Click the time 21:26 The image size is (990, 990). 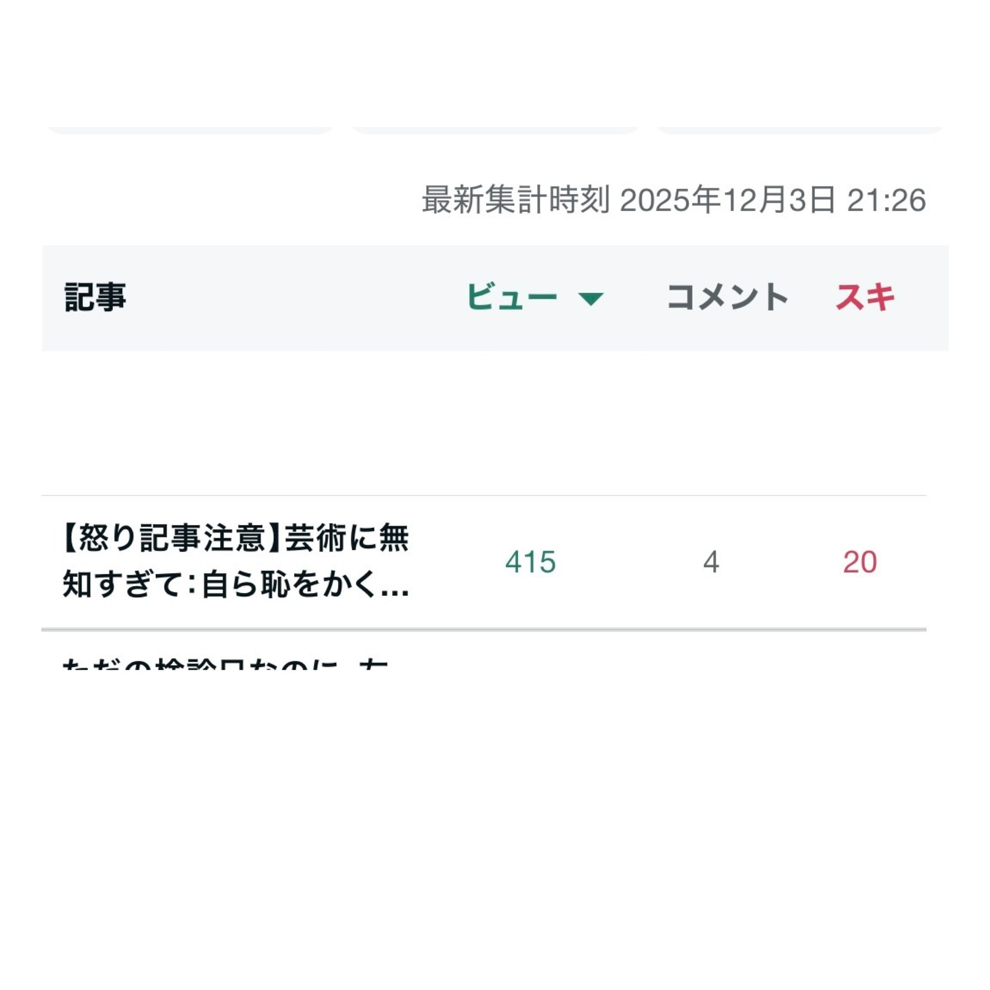[x=886, y=200]
